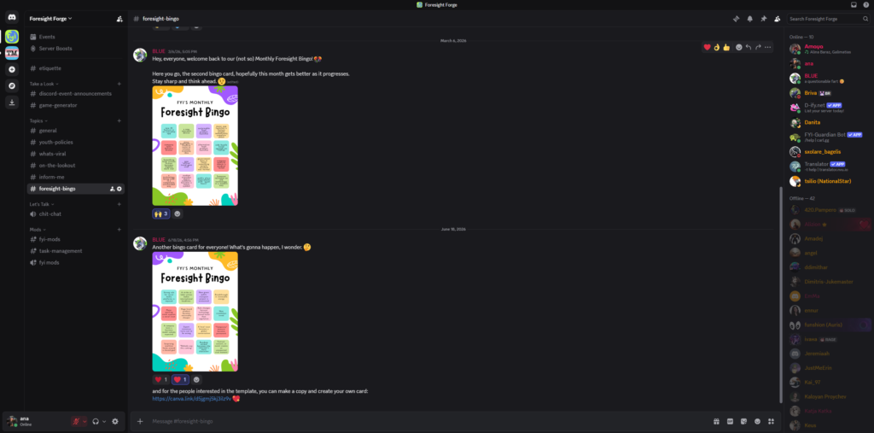React with OK hand emoji on message
The image size is (874, 433).
point(717,48)
